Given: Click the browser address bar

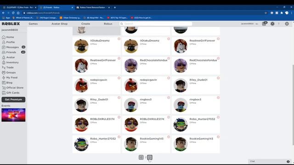Looking at the screenshot, I should coord(142,13).
